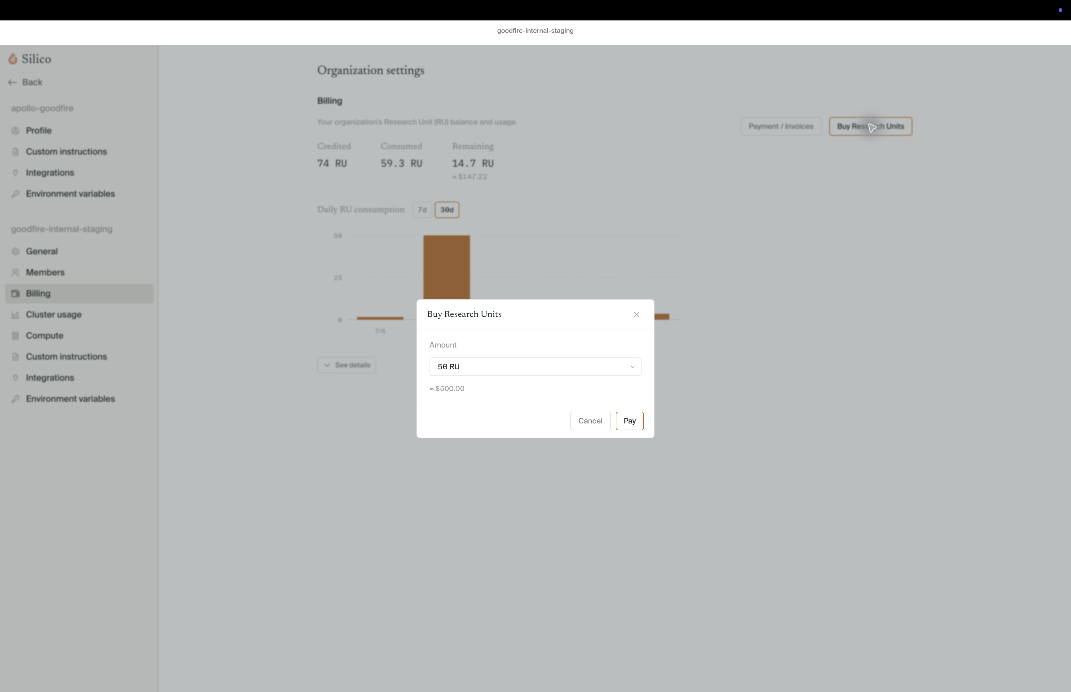The image size is (1071, 692).
Task: Switch chart range to 7d
Action: click(x=422, y=210)
